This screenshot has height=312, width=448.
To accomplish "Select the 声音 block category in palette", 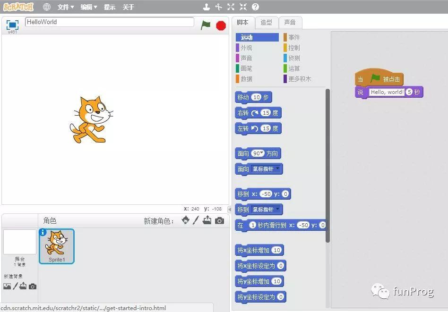I will point(244,58).
